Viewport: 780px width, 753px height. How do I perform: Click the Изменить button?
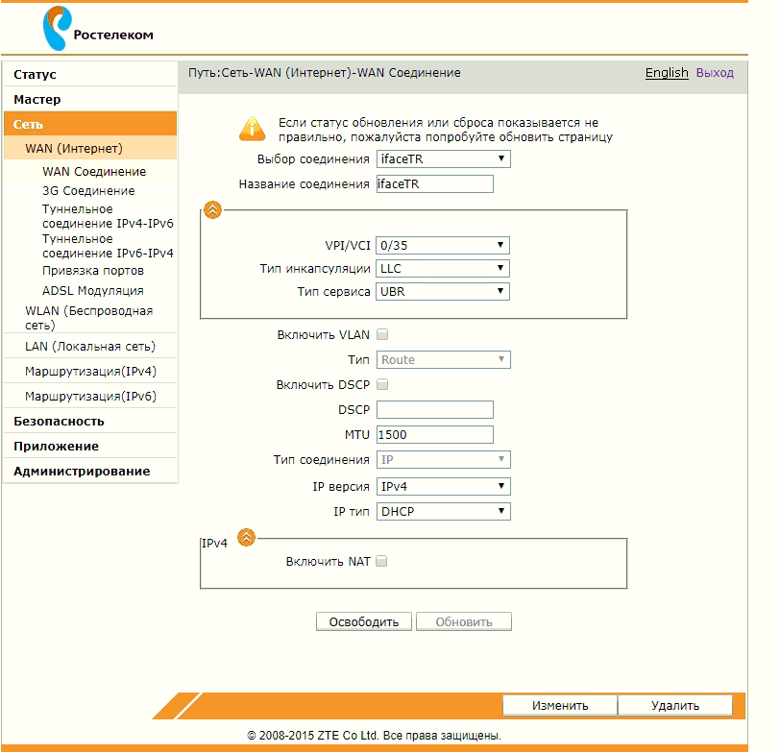560,706
